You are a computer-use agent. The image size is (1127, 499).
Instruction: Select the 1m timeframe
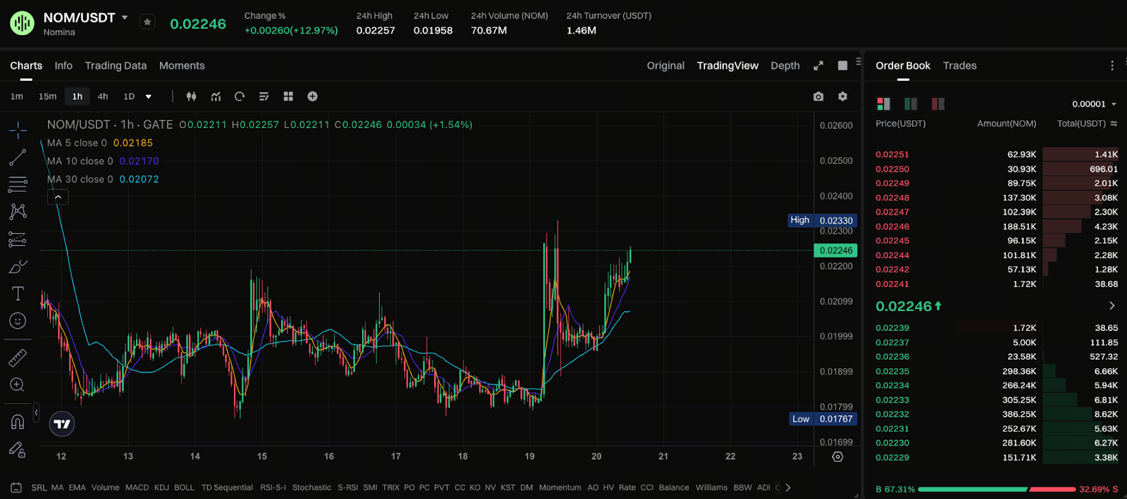[17, 96]
